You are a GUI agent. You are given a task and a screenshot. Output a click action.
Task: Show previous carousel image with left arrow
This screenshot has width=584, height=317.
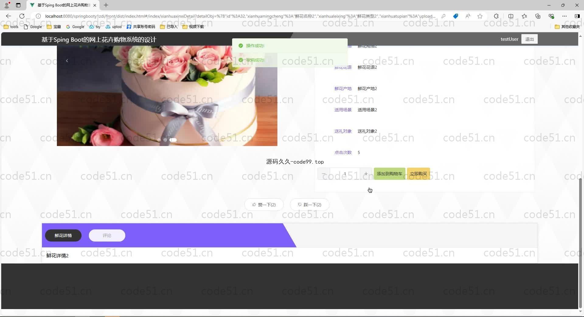point(67,61)
